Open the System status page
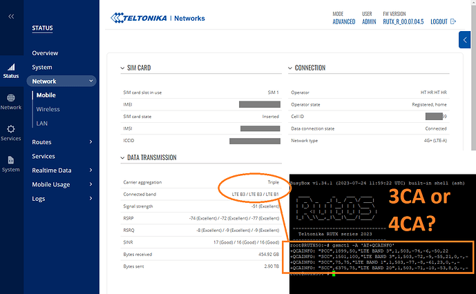 [x=42, y=67]
